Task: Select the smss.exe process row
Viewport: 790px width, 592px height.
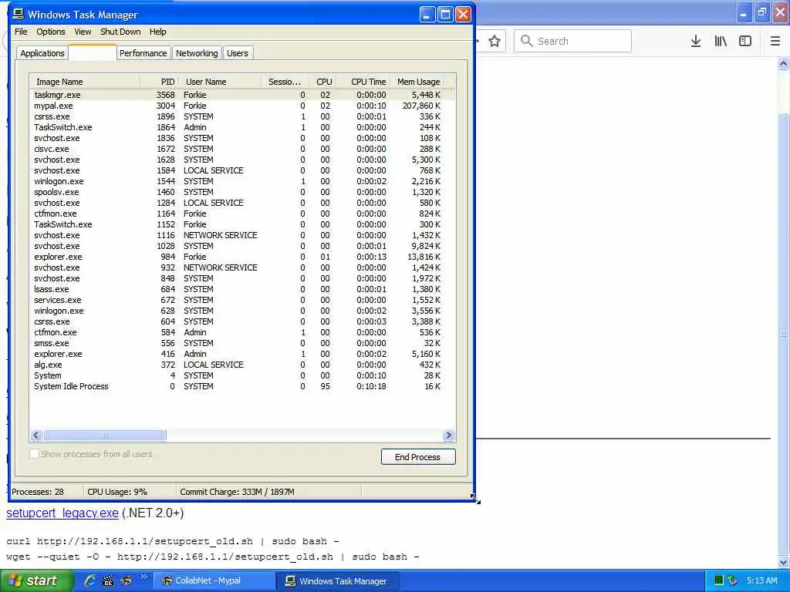Action: [241, 343]
